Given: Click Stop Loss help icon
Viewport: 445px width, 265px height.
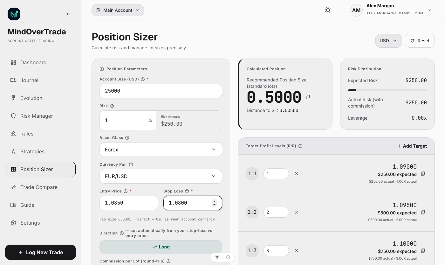Looking at the screenshot, I should pyautogui.click(x=187, y=191).
